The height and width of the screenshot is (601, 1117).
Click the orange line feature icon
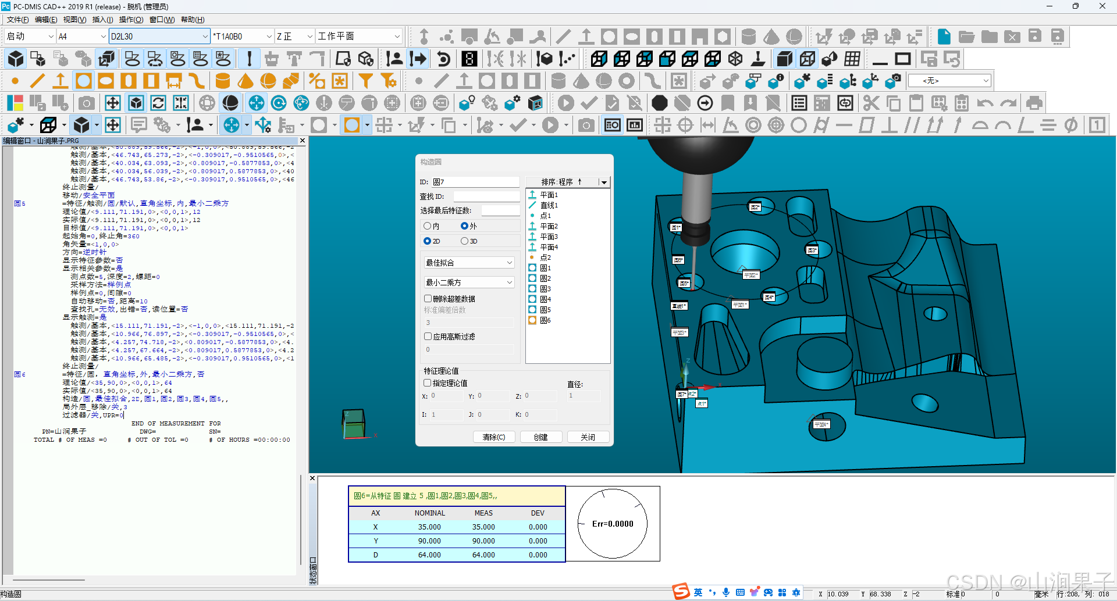[38, 81]
